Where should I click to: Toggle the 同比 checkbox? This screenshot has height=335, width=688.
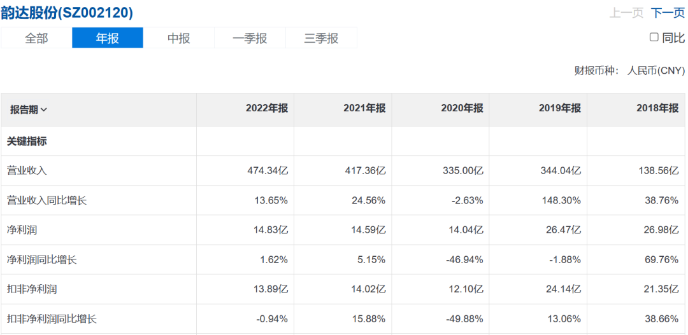pyautogui.click(x=654, y=38)
